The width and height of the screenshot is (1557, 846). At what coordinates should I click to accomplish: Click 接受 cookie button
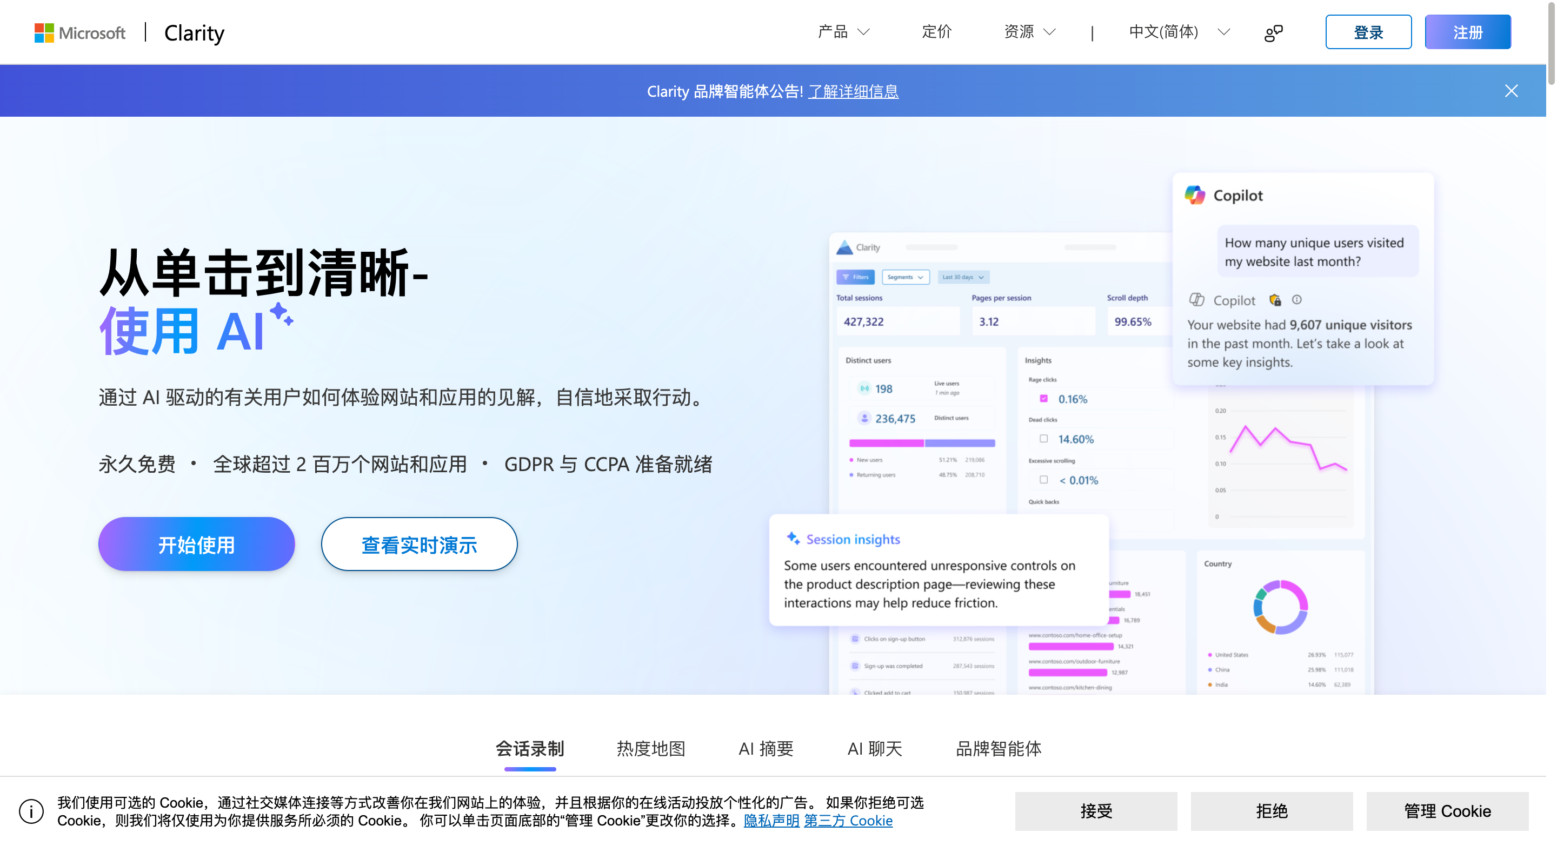(x=1096, y=811)
